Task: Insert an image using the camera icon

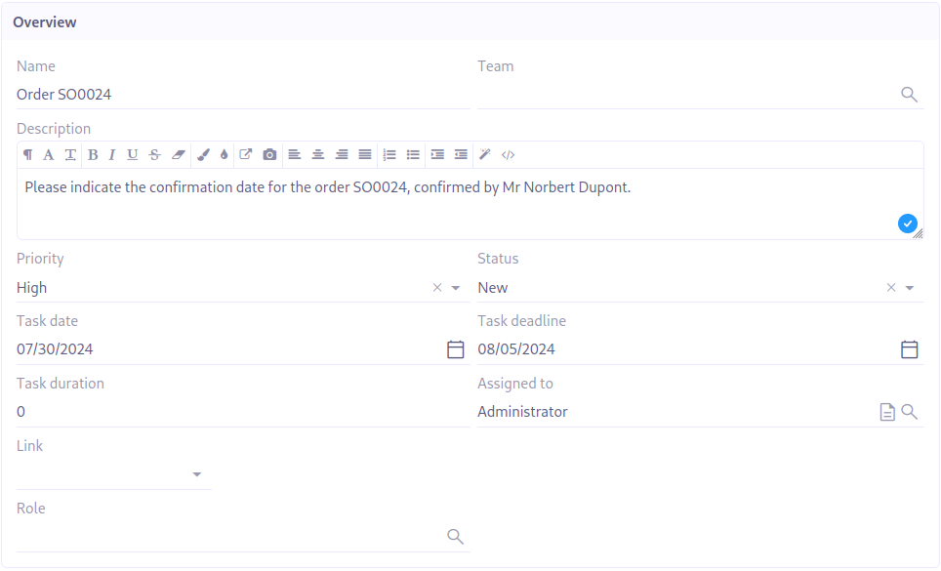Action: click(x=269, y=154)
